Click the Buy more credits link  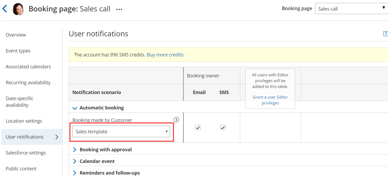(165, 55)
